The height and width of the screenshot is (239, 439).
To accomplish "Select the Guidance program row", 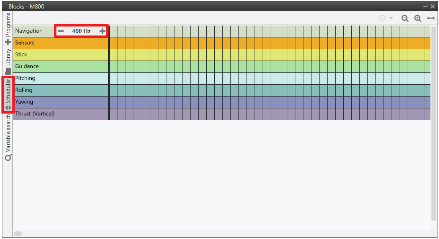I will pos(27,67).
